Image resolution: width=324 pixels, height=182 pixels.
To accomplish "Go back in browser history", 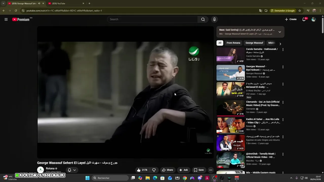I will (x=4, y=11).
